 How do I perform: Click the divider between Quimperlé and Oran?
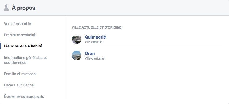[x=147, y=47]
